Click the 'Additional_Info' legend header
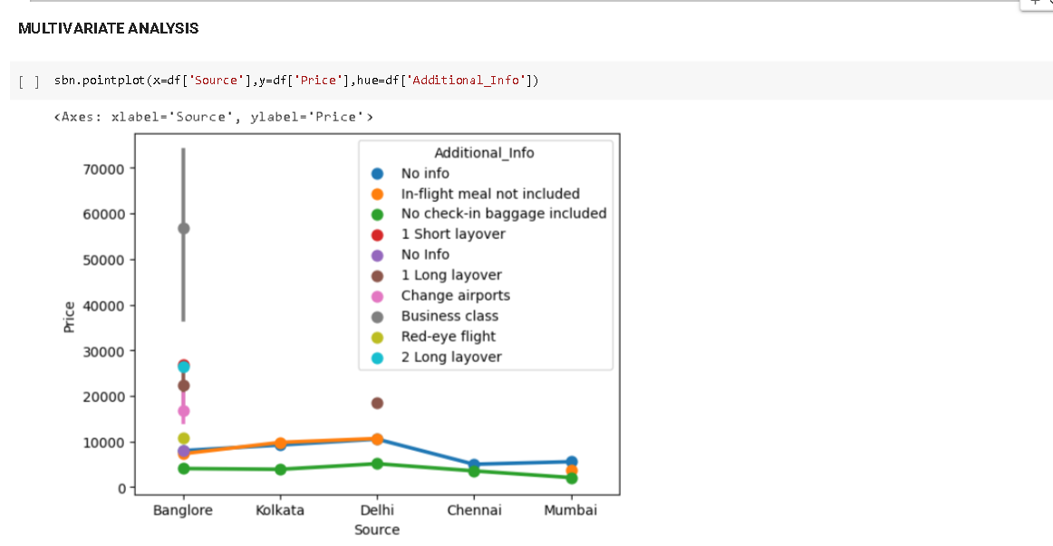This screenshot has width=1053, height=546. tap(484, 152)
